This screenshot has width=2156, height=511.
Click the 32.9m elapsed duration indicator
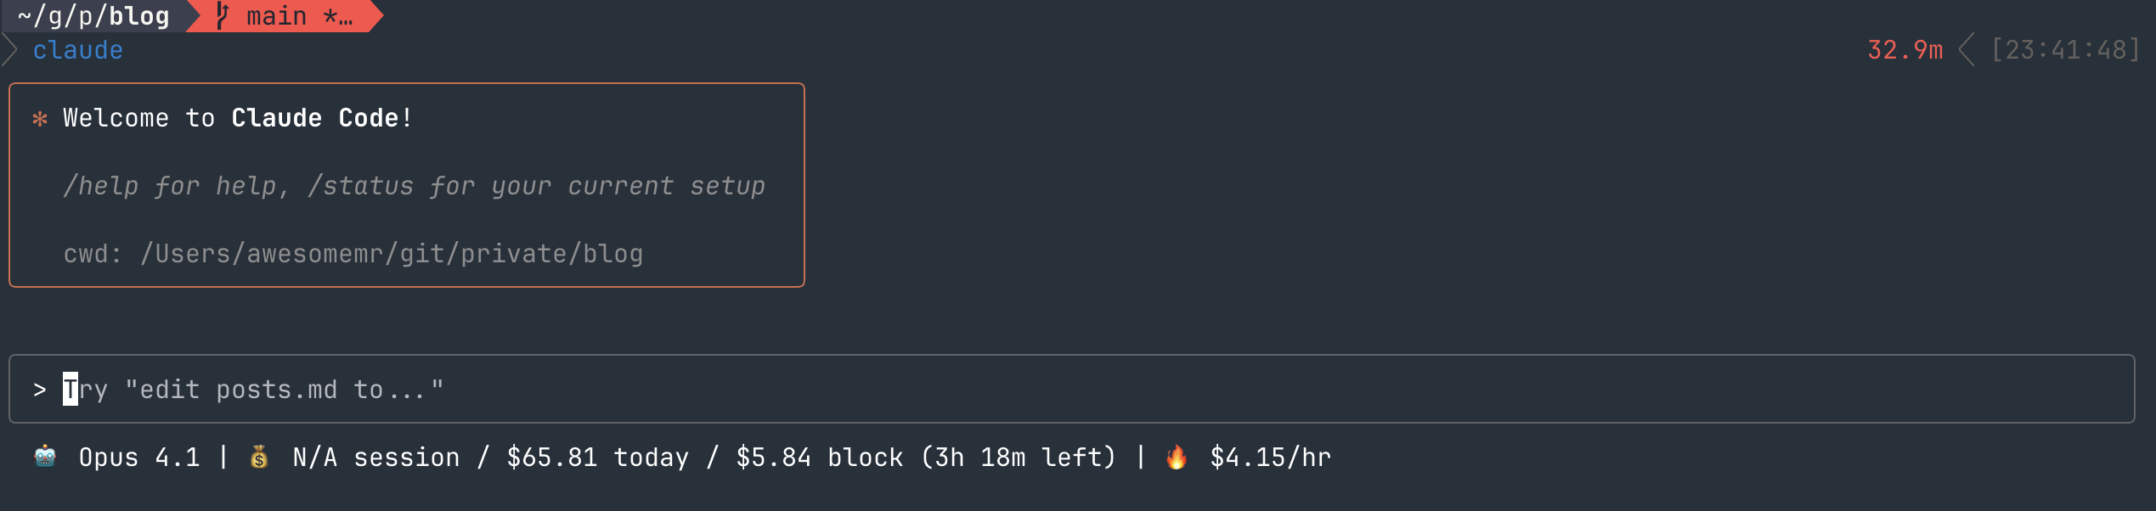coord(1905,50)
